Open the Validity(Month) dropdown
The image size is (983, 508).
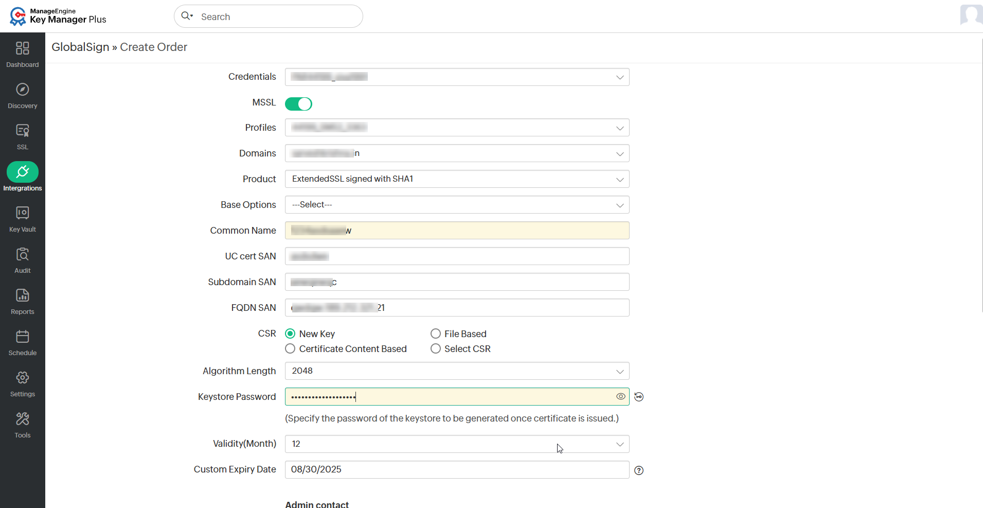tap(457, 444)
